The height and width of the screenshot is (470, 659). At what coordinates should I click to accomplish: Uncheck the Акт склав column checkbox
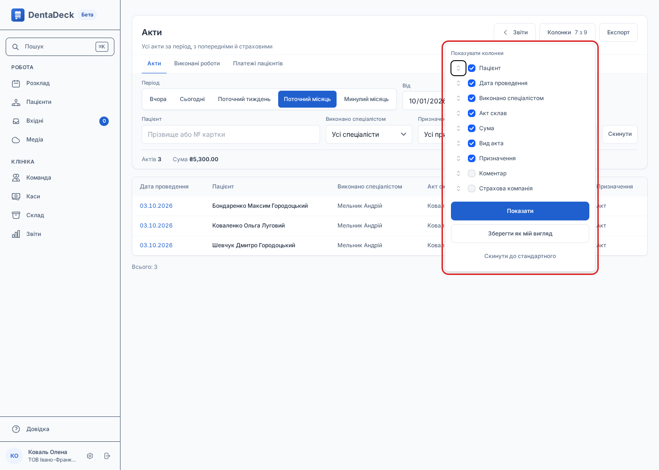click(472, 113)
